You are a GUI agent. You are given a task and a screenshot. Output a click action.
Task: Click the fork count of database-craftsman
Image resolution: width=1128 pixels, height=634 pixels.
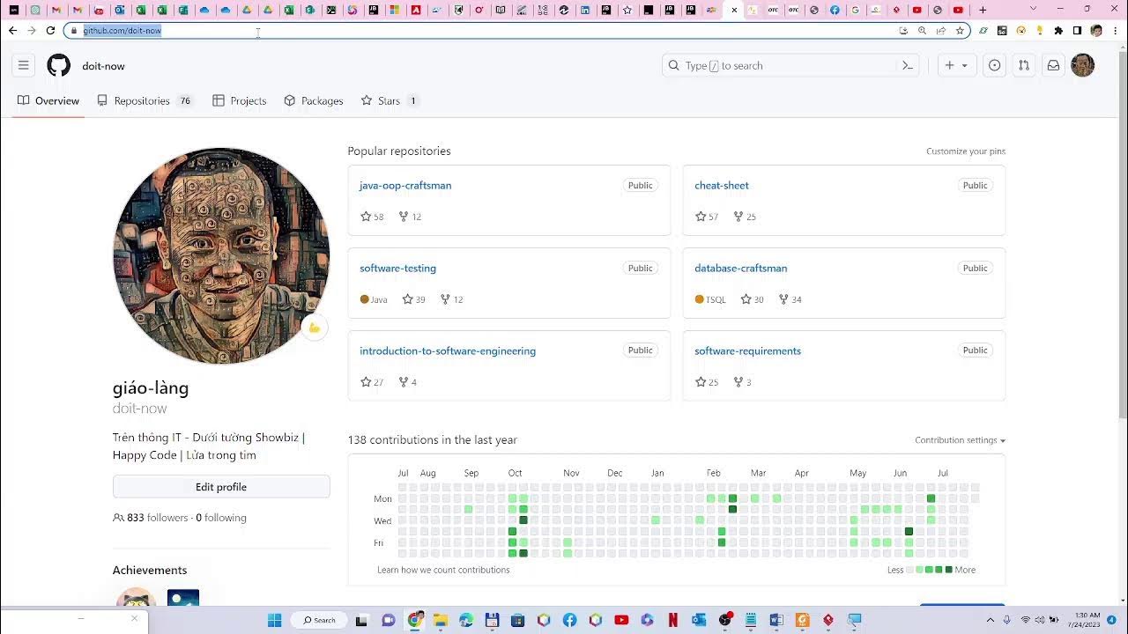(x=790, y=299)
